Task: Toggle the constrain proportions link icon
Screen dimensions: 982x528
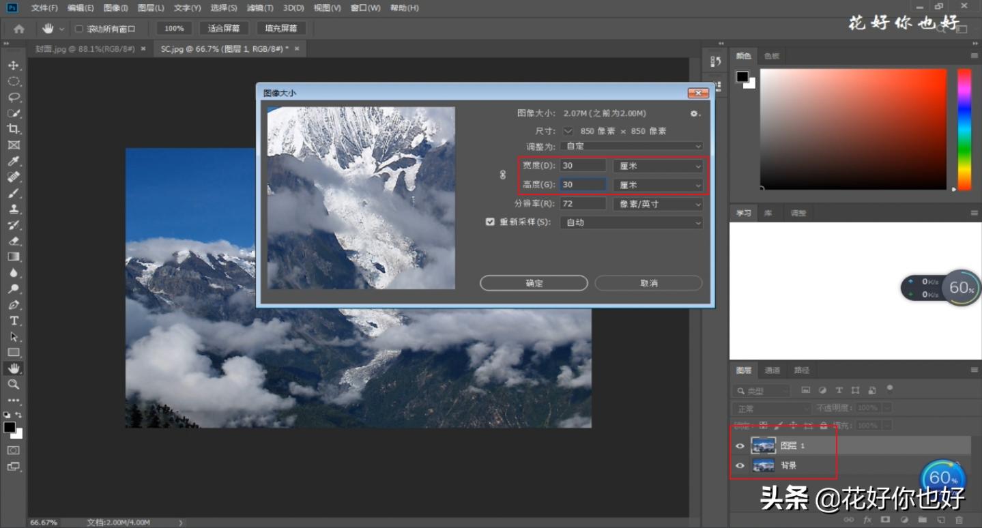Action: 503,175
